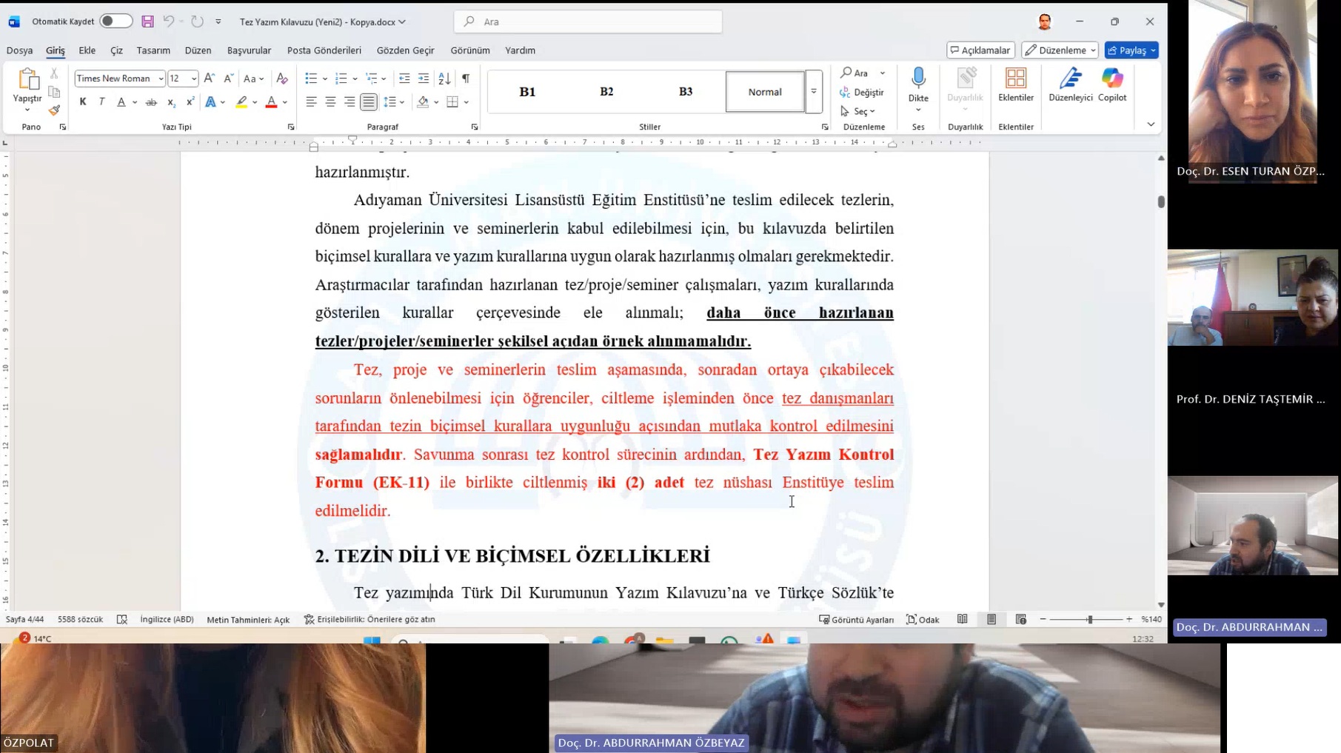Switch to the Gözden Geçir tab
Viewport: 1341px width, 753px height.
(405, 50)
